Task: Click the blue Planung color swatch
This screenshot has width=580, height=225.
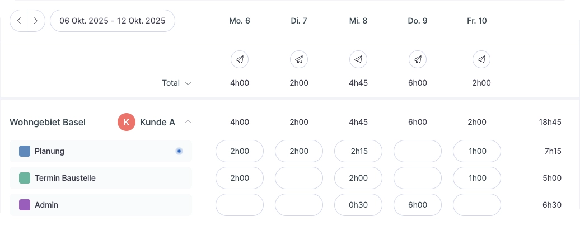Action: (24, 151)
